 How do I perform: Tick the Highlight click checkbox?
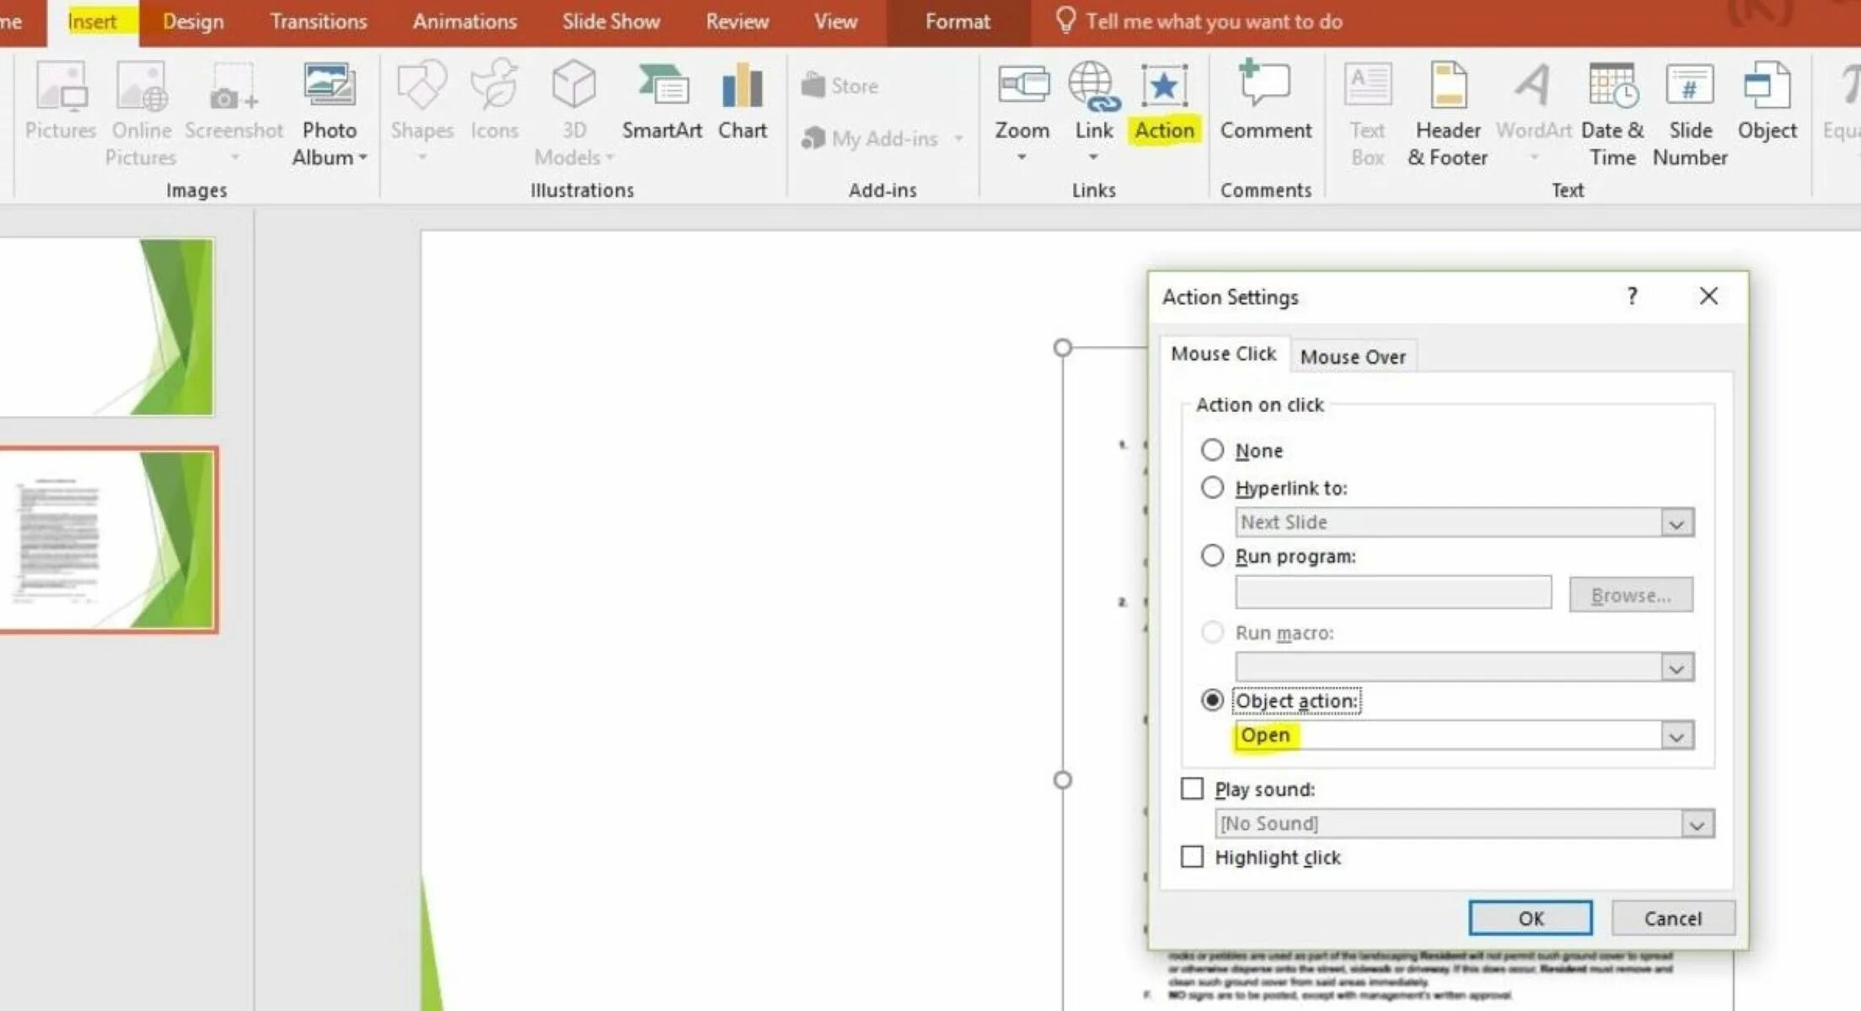1192,857
